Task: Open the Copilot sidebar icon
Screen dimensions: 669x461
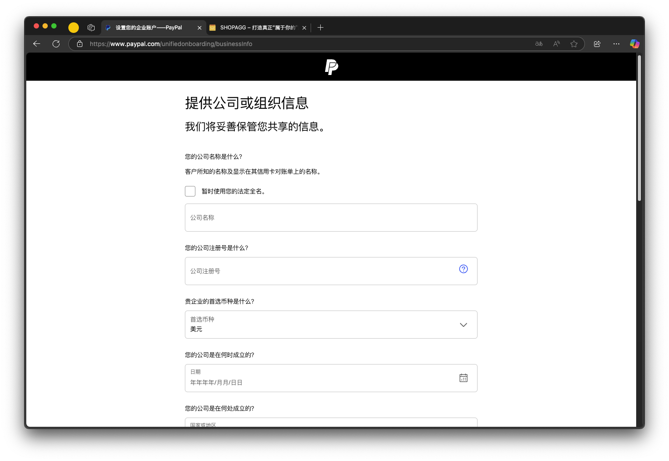Action: pos(634,43)
